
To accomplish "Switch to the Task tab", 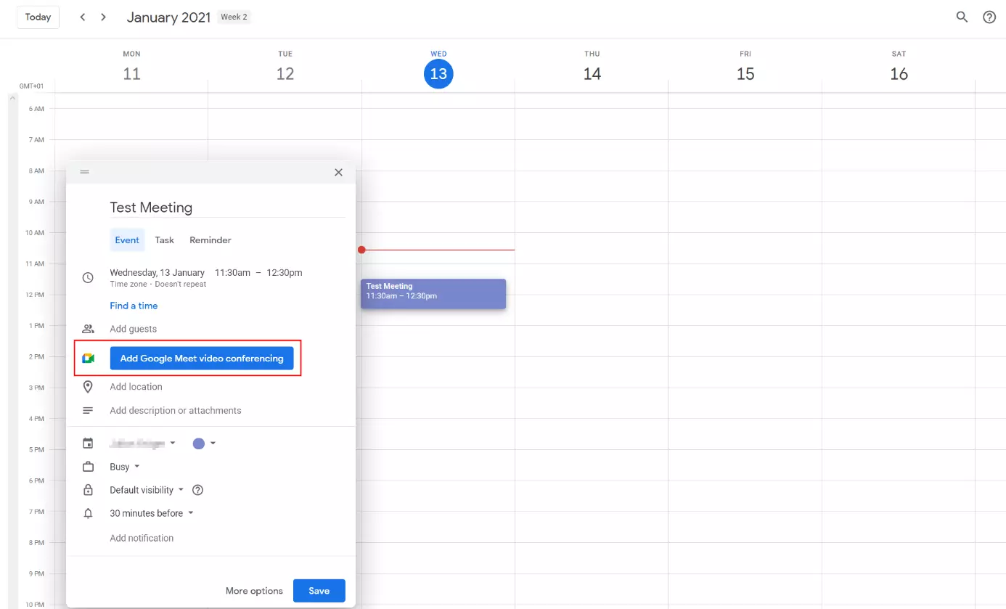I will (x=165, y=240).
